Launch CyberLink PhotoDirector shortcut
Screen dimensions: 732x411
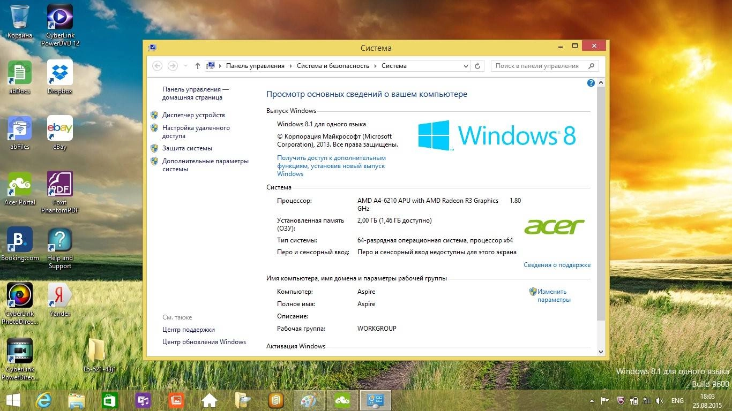tap(20, 303)
